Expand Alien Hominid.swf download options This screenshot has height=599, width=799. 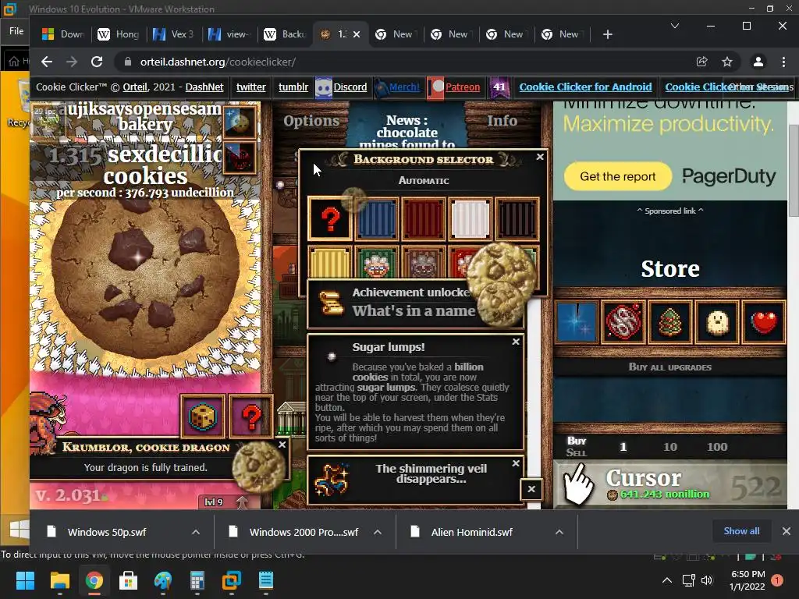[x=559, y=532]
